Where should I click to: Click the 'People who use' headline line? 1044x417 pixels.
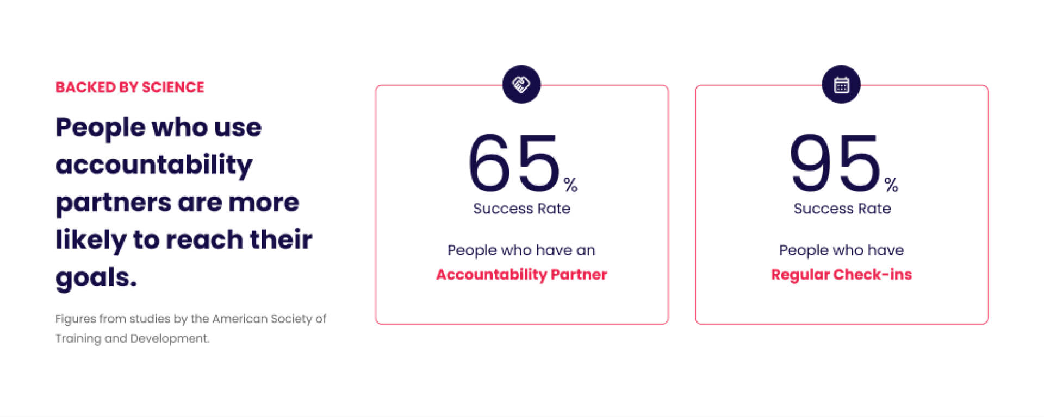(x=159, y=128)
